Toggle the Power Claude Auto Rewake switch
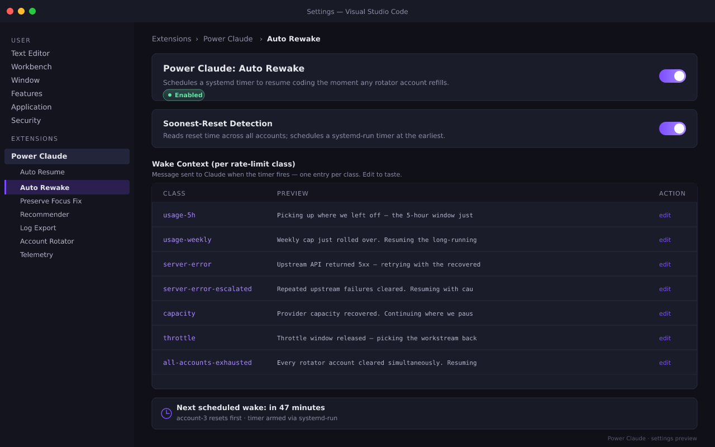 coord(673,76)
